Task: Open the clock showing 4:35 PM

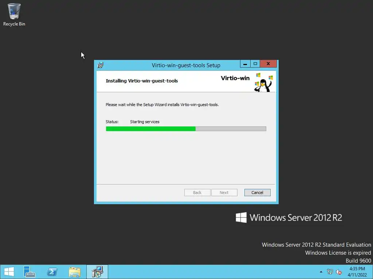Action: tap(357, 272)
